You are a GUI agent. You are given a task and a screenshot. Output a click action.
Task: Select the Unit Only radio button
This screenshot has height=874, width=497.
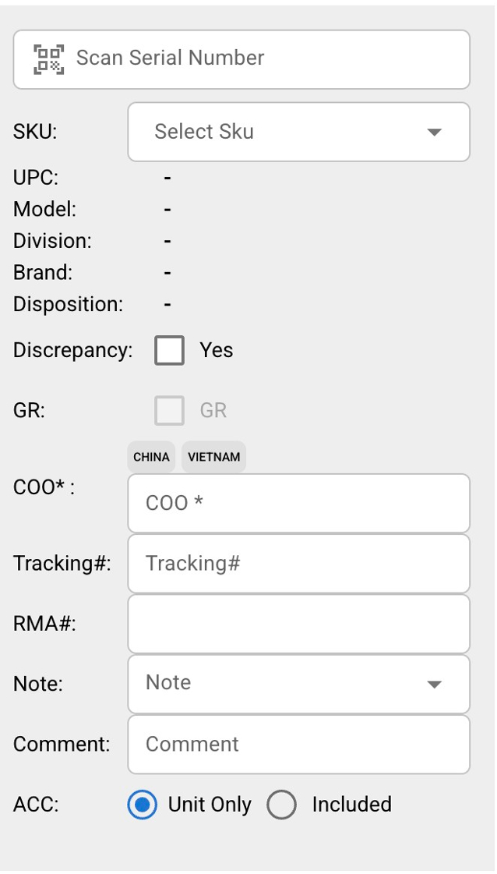(x=142, y=805)
